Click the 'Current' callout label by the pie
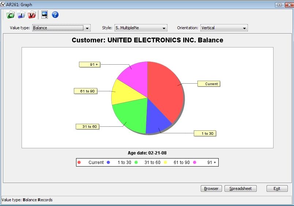 pyautogui.click(x=209, y=84)
